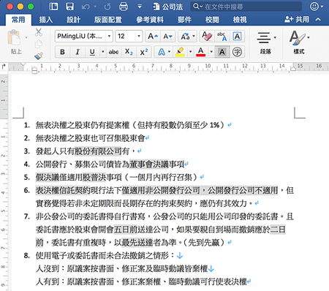Apply red font color
Image resolution: width=329 pixels, height=291 pixels.
tap(201, 52)
